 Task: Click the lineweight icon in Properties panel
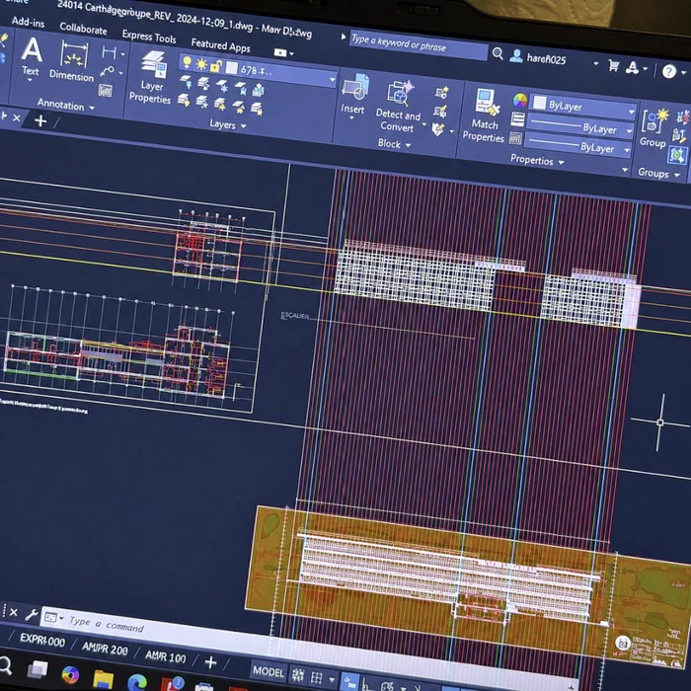518,119
